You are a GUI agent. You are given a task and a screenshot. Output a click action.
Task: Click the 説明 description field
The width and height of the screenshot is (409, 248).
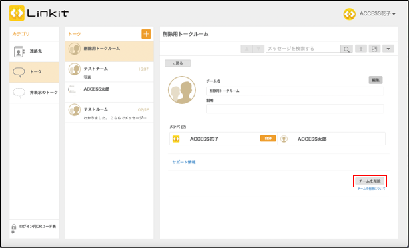(295, 109)
